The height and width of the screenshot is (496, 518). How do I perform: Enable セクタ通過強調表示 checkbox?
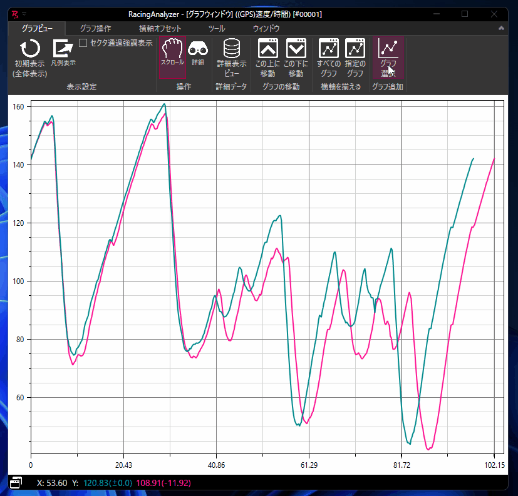click(83, 43)
